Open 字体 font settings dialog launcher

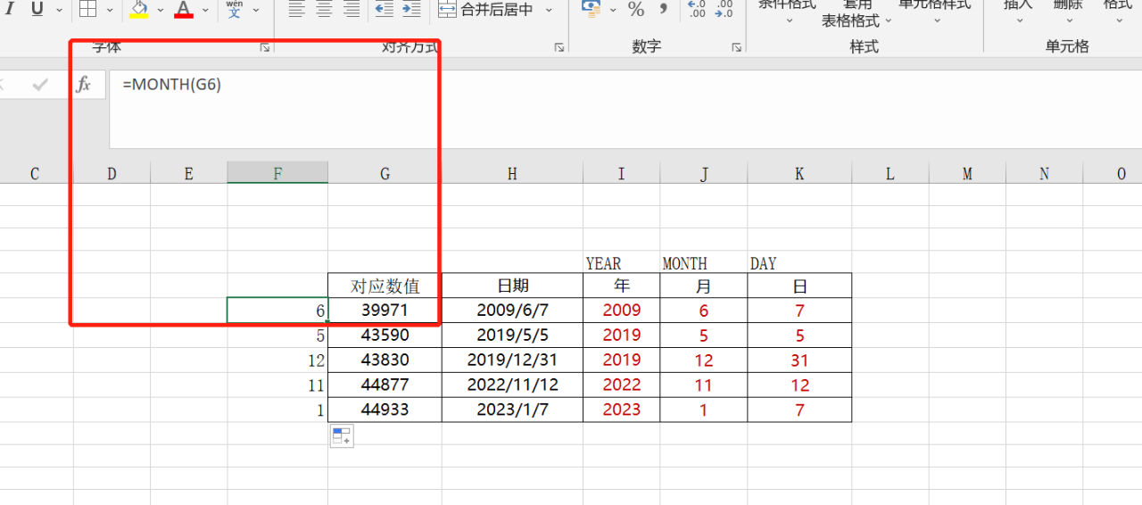coord(265,47)
